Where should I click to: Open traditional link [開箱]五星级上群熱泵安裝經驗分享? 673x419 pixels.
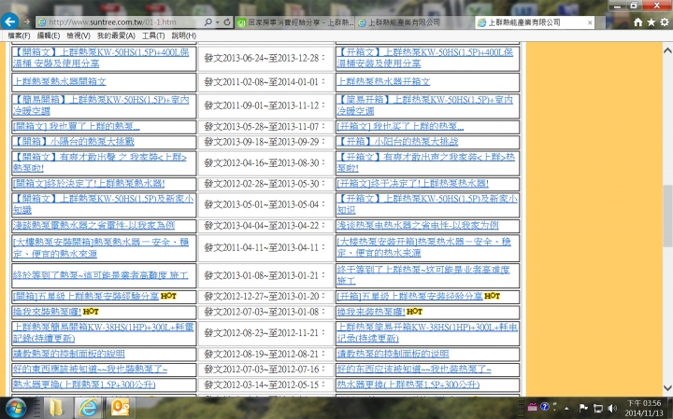[x=86, y=296]
